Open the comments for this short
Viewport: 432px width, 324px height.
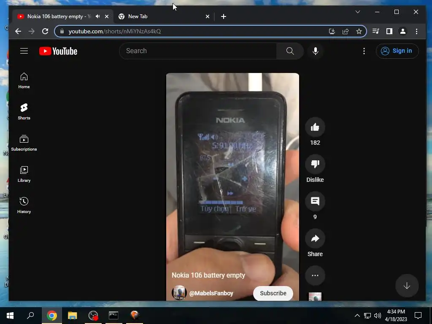pyautogui.click(x=315, y=201)
